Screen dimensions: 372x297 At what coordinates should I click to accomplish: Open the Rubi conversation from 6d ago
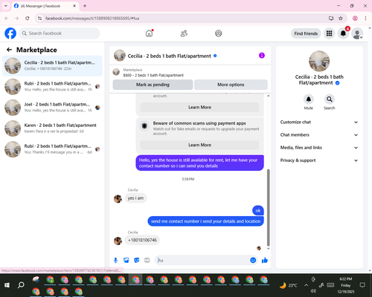(52, 149)
